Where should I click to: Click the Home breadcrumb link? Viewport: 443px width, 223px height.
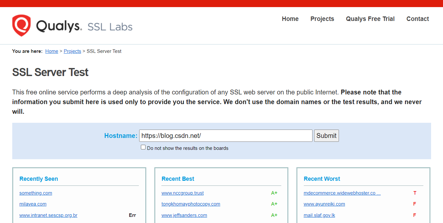click(52, 51)
